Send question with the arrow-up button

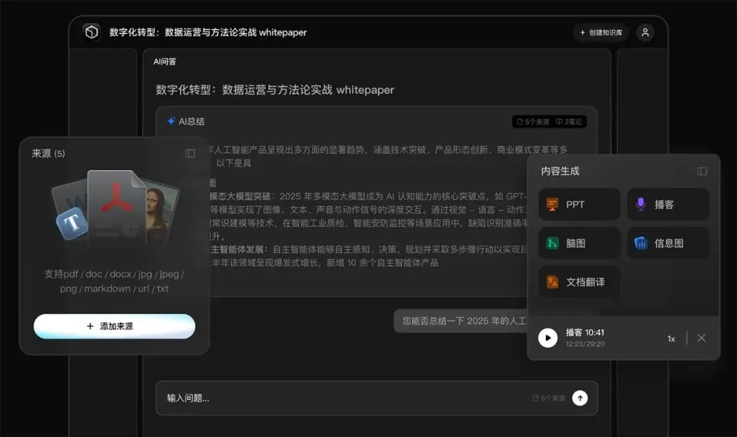click(x=580, y=398)
